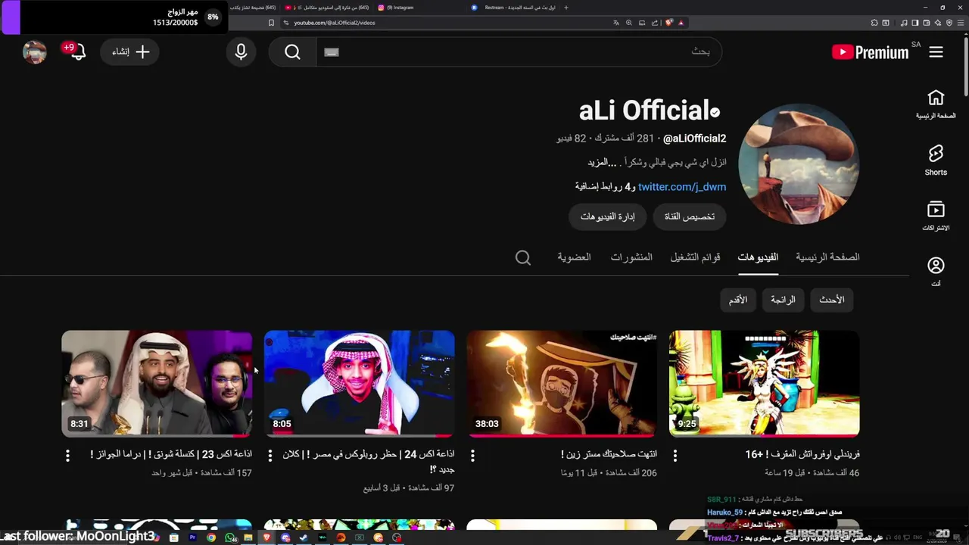
Task: Open the You section in sidebar
Action: coord(936,271)
